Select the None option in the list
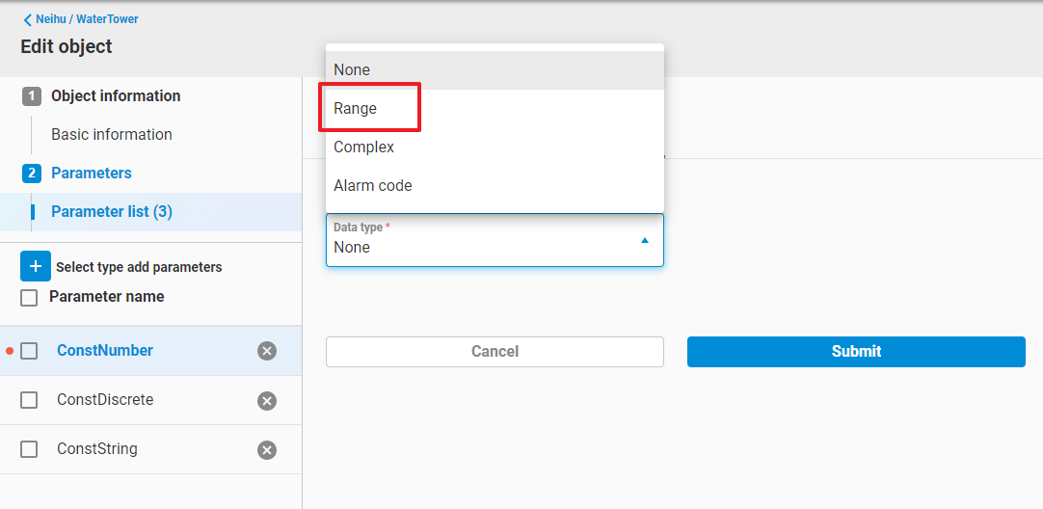This screenshot has height=509, width=1043. pyautogui.click(x=352, y=70)
